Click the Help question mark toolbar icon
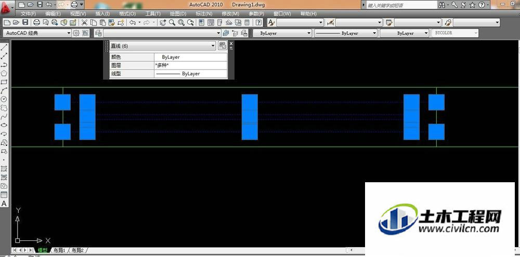 click(x=258, y=22)
